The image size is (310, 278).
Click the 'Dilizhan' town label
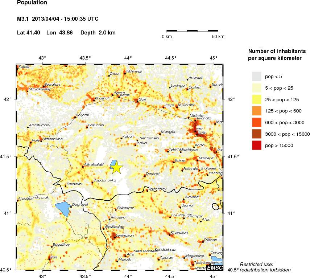click(x=211, y=240)
